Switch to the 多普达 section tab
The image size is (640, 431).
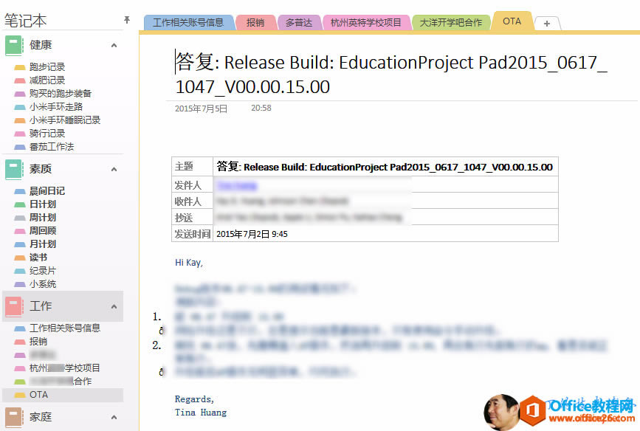click(299, 22)
